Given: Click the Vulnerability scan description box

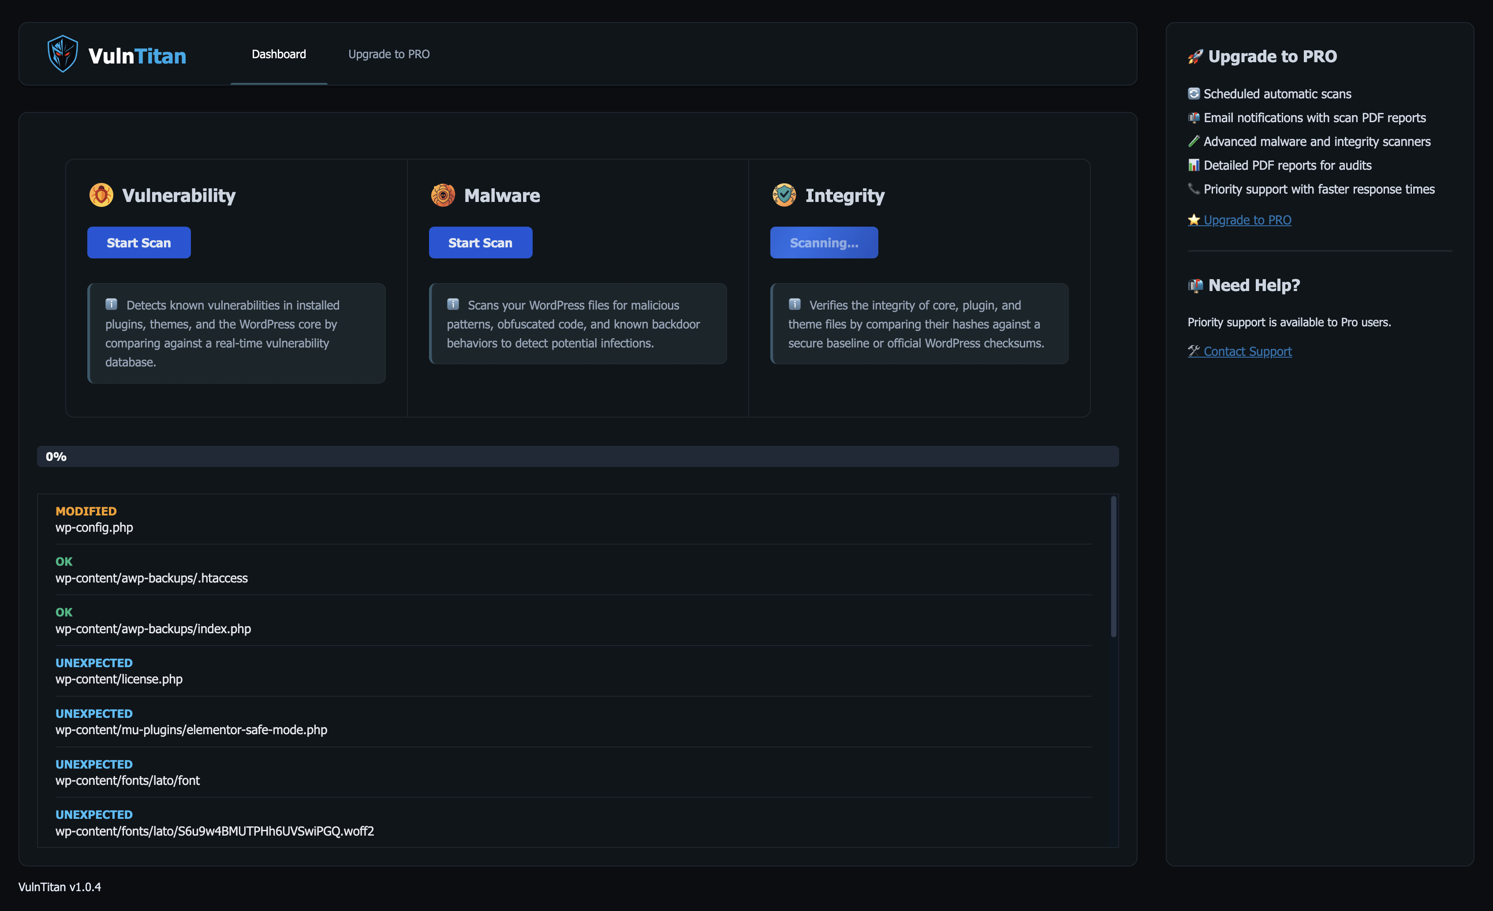Looking at the screenshot, I should [x=236, y=333].
